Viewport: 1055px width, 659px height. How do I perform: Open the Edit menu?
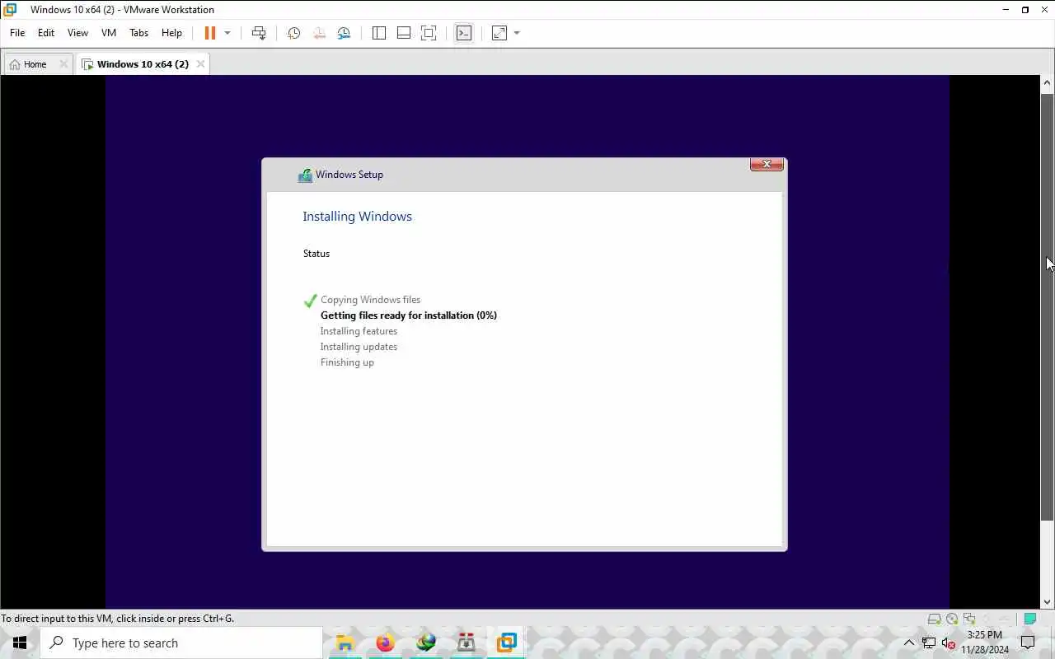(x=46, y=33)
